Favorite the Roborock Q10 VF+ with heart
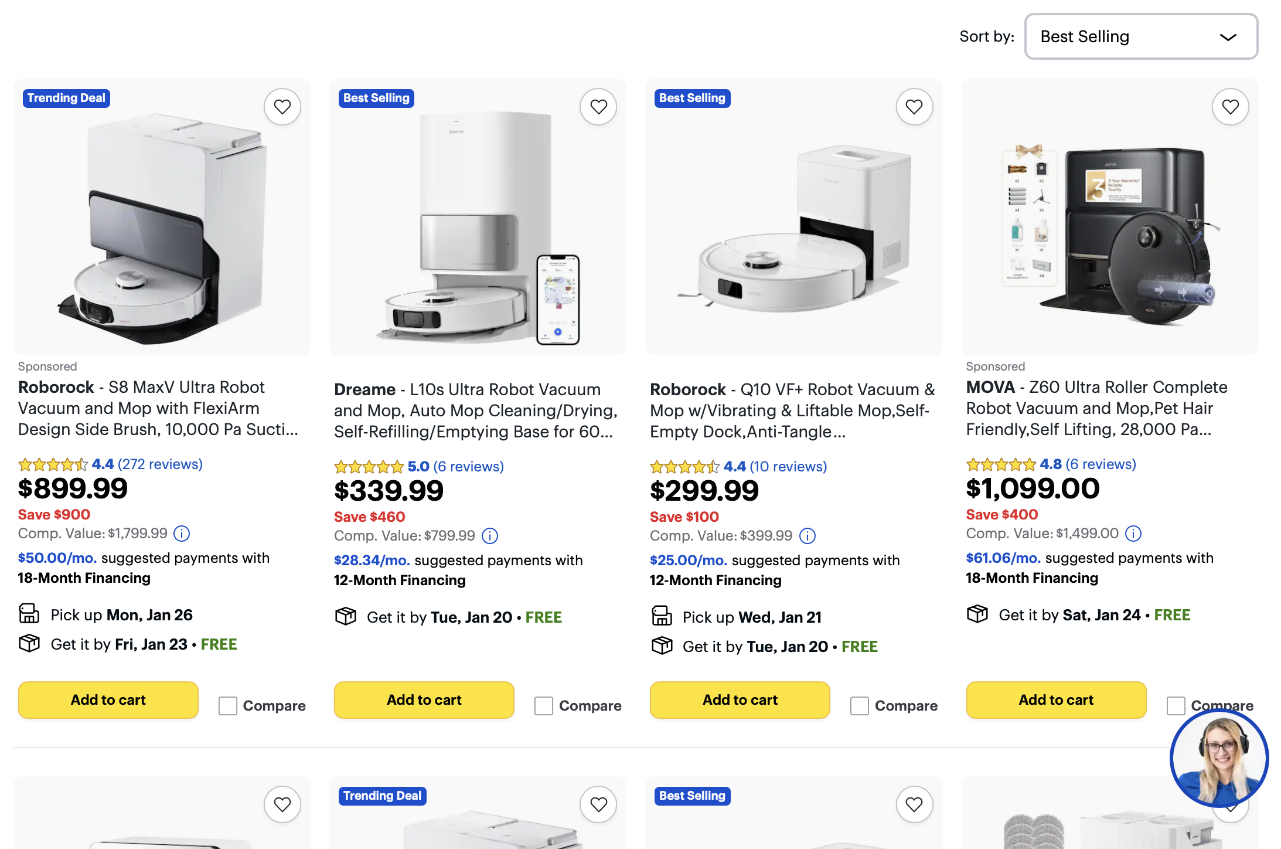This screenshot has width=1281, height=849. pyautogui.click(x=914, y=107)
